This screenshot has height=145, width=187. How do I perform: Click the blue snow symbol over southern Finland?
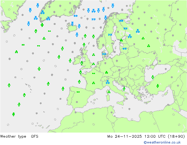[125, 28]
